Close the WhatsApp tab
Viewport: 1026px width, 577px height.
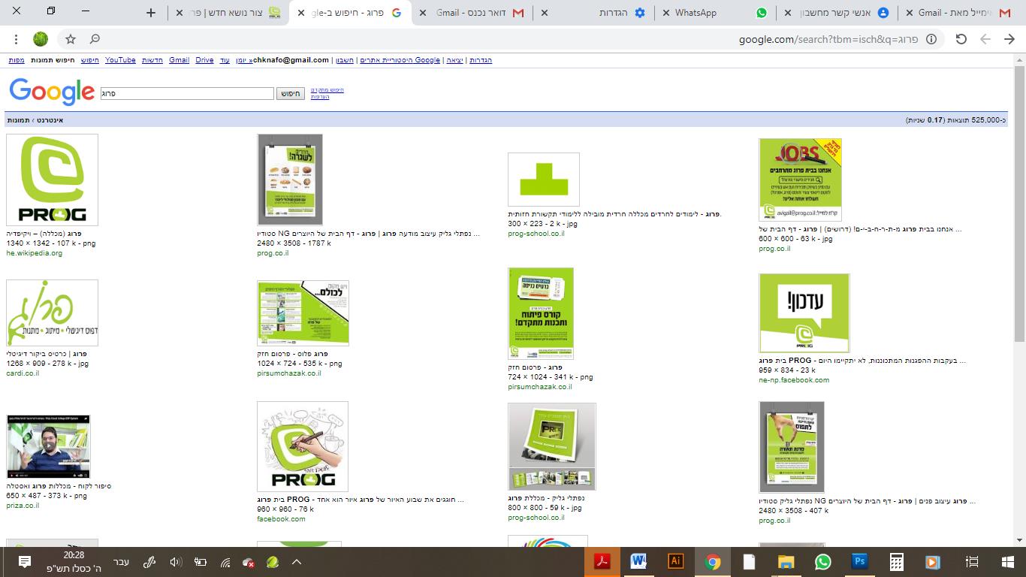point(665,13)
